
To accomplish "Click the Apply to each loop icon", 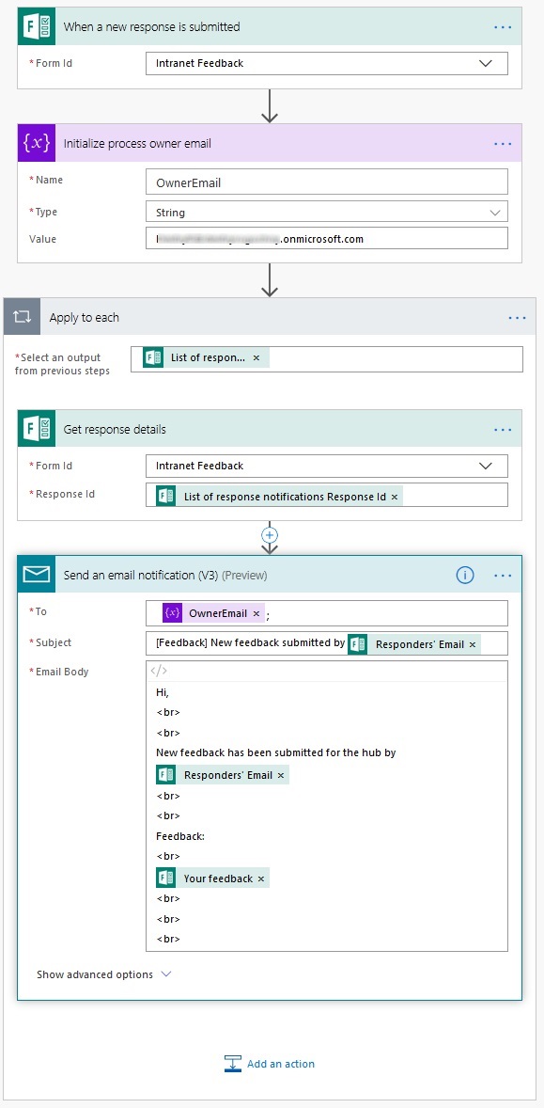I will 22,317.
